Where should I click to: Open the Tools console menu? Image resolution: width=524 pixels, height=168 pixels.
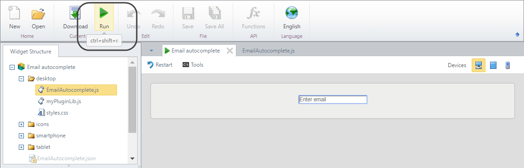[193, 65]
